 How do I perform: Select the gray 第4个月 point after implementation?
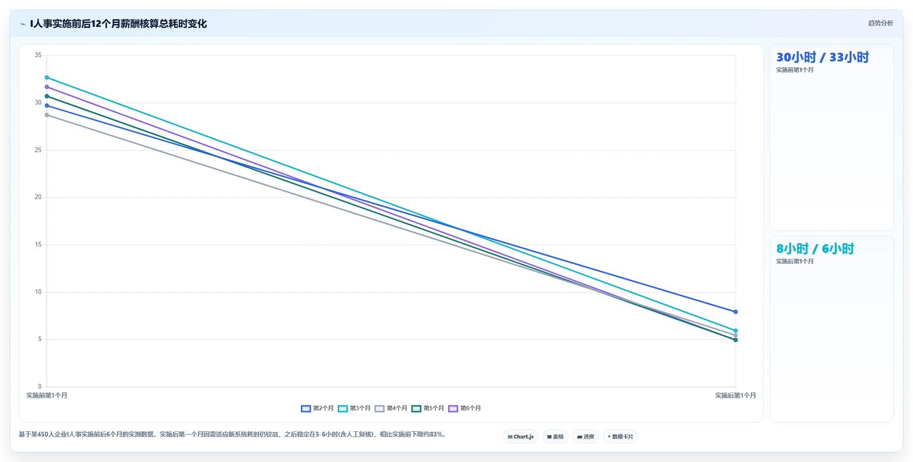pyautogui.click(x=735, y=335)
